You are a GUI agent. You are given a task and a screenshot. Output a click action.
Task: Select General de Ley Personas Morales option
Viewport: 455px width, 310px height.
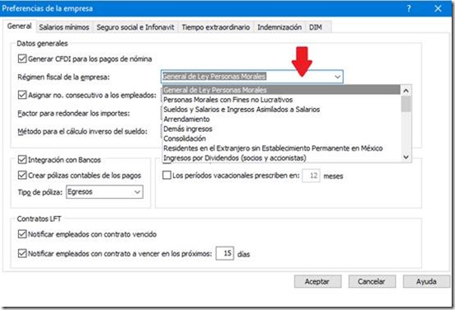click(281, 90)
